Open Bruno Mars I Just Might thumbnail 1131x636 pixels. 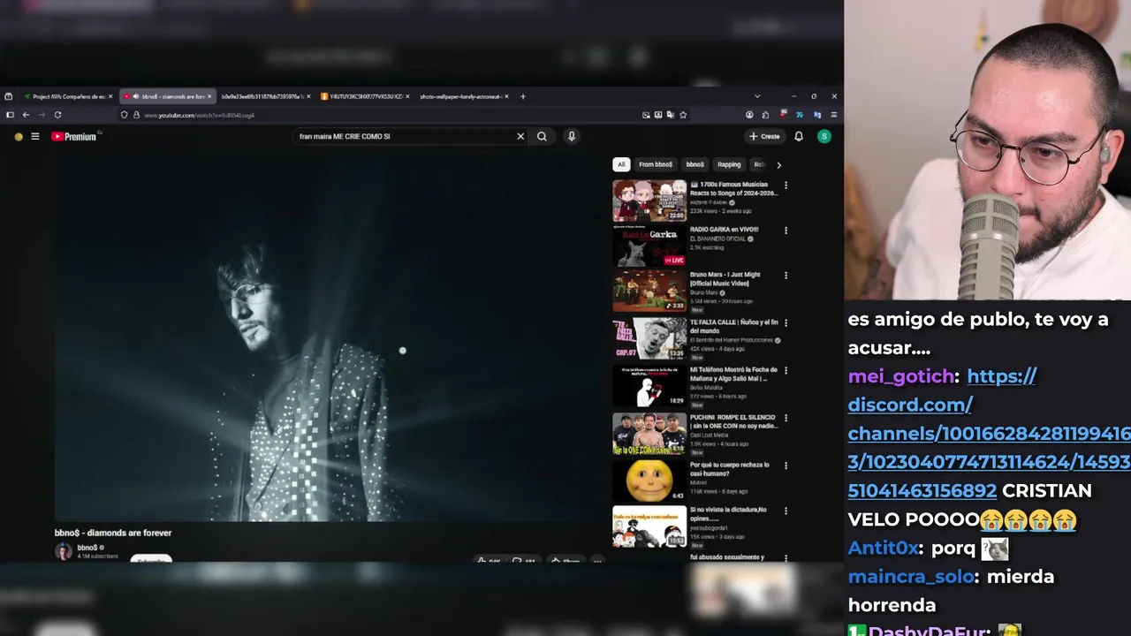[649, 291]
